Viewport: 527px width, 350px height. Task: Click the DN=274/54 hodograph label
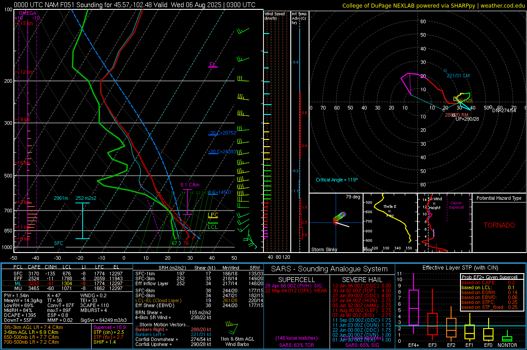point(504,110)
